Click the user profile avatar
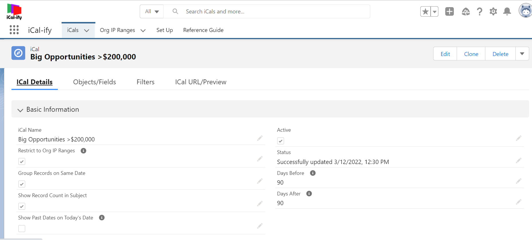This screenshot has height=240, width=532. click(525, 11)
